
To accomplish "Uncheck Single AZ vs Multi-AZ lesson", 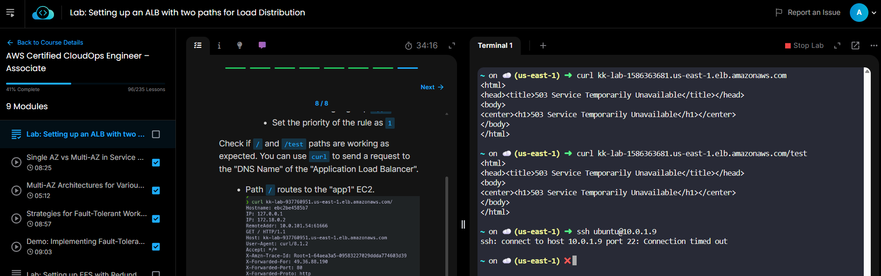I will click(x=156, y=163).
